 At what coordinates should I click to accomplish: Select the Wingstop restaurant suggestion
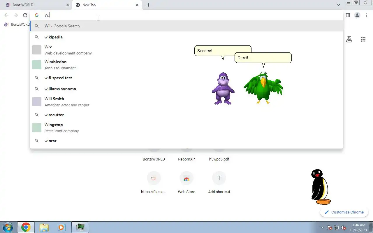[186, 128]
